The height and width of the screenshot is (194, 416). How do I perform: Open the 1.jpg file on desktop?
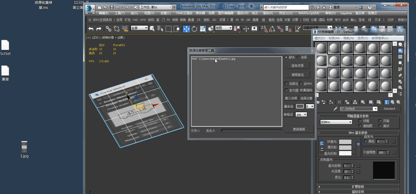(x=24, y=147)
